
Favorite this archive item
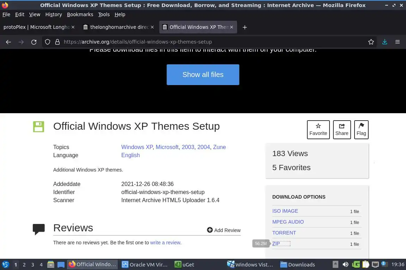pyautogui.click(x=318, y=130)
